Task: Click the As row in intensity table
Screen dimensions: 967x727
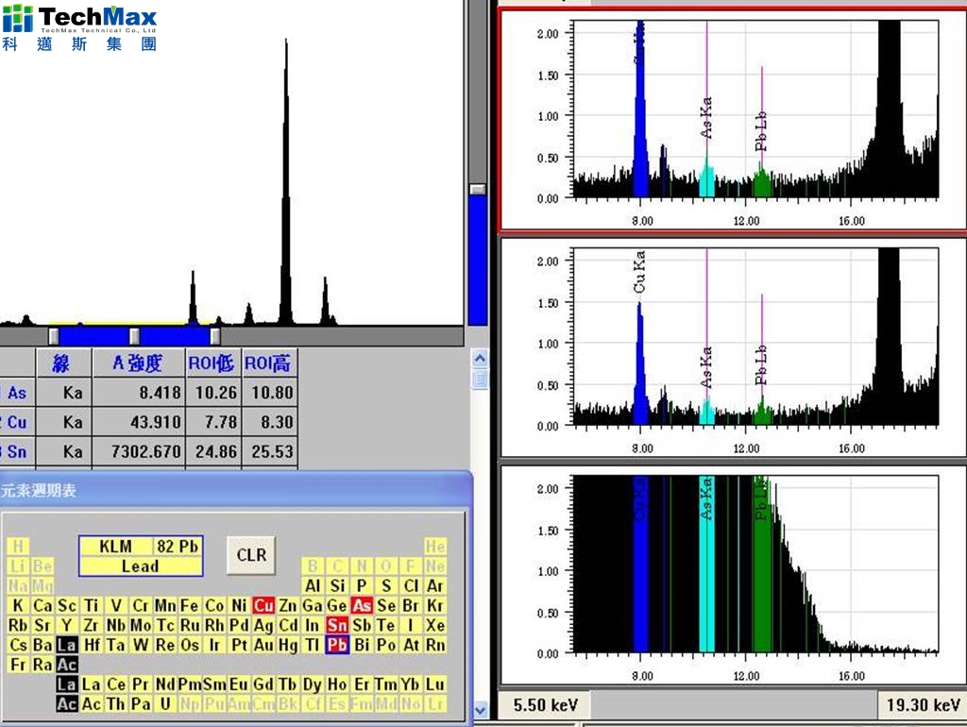Action: (x=148, y=393)
